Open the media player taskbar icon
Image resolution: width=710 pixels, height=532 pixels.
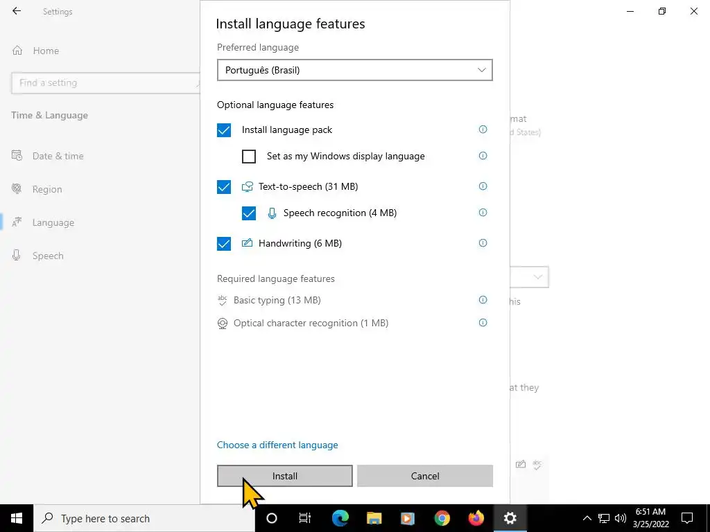point(408,518)
